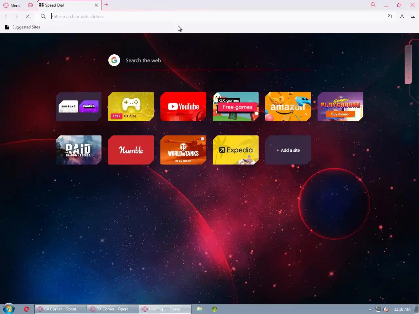Open the profile account icon
The image size is (419, 314).
point(402,16)
